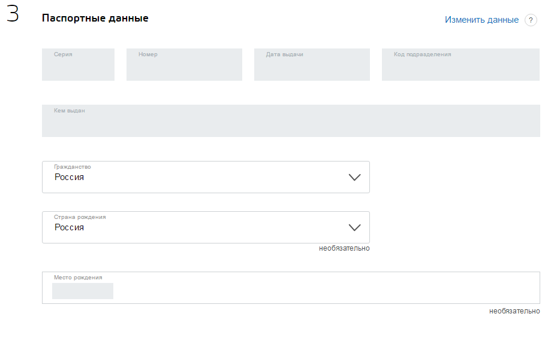Select the greyed value inside Место рождения
This screenshot has width=554, height=338.
click(x=83, y=291)
